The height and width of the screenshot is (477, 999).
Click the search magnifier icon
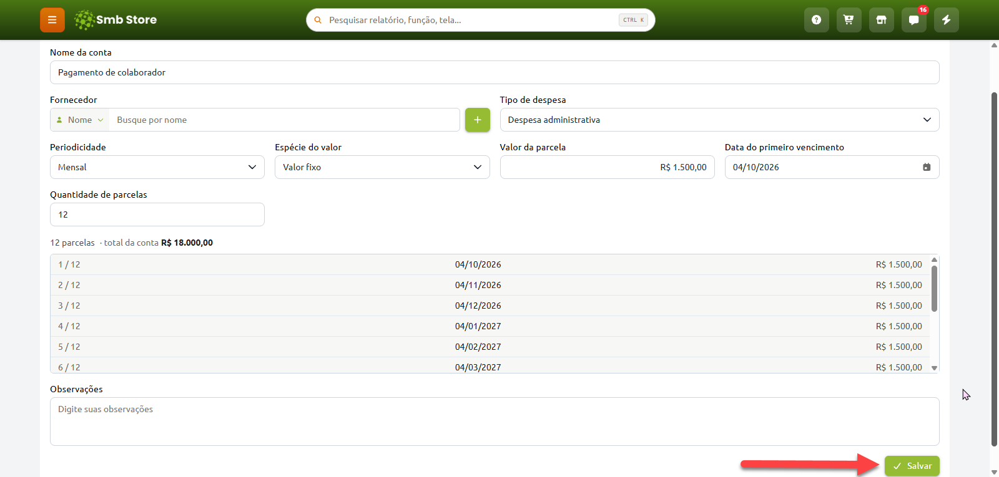pos(318,20)
